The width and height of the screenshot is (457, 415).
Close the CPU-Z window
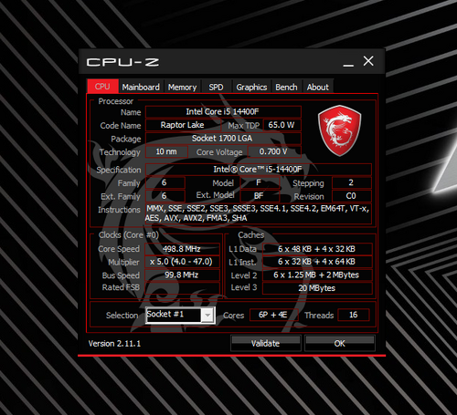368,61
